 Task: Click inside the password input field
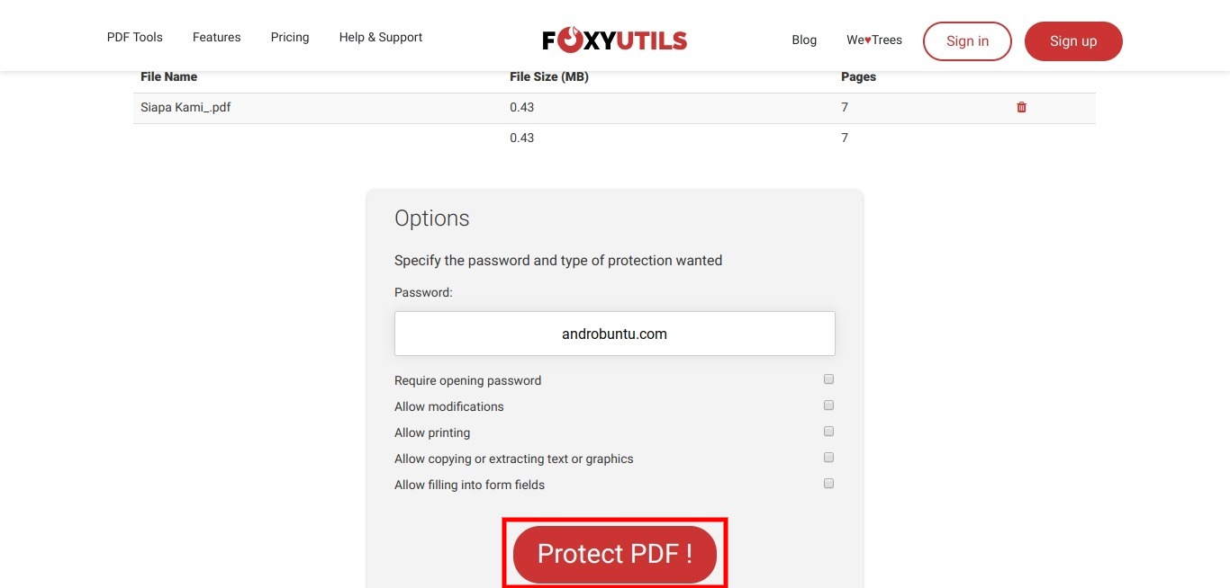pyautogui.click(x=614, y=333)
